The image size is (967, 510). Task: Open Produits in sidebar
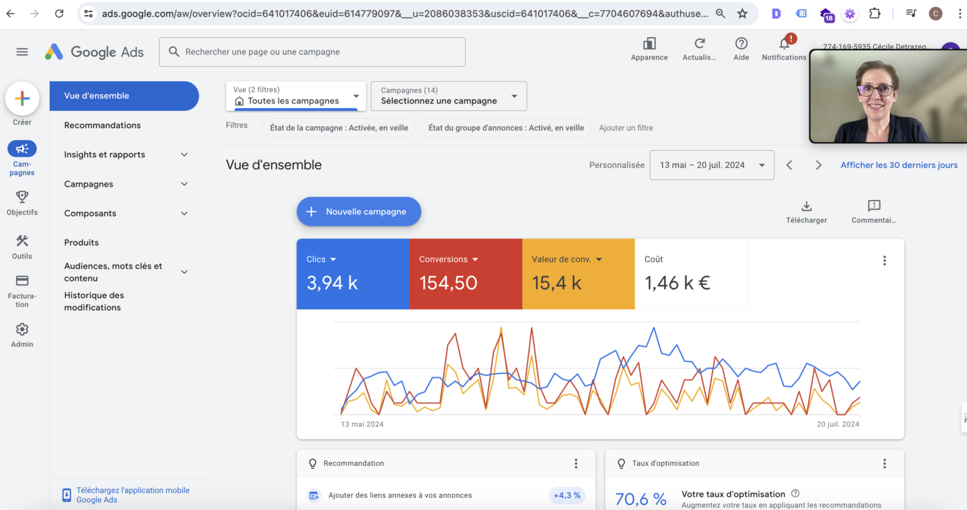[x=81, y=243]
